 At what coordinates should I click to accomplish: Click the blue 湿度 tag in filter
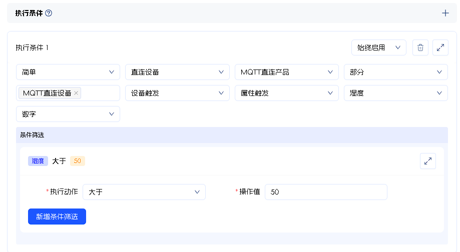pos(38,161)
